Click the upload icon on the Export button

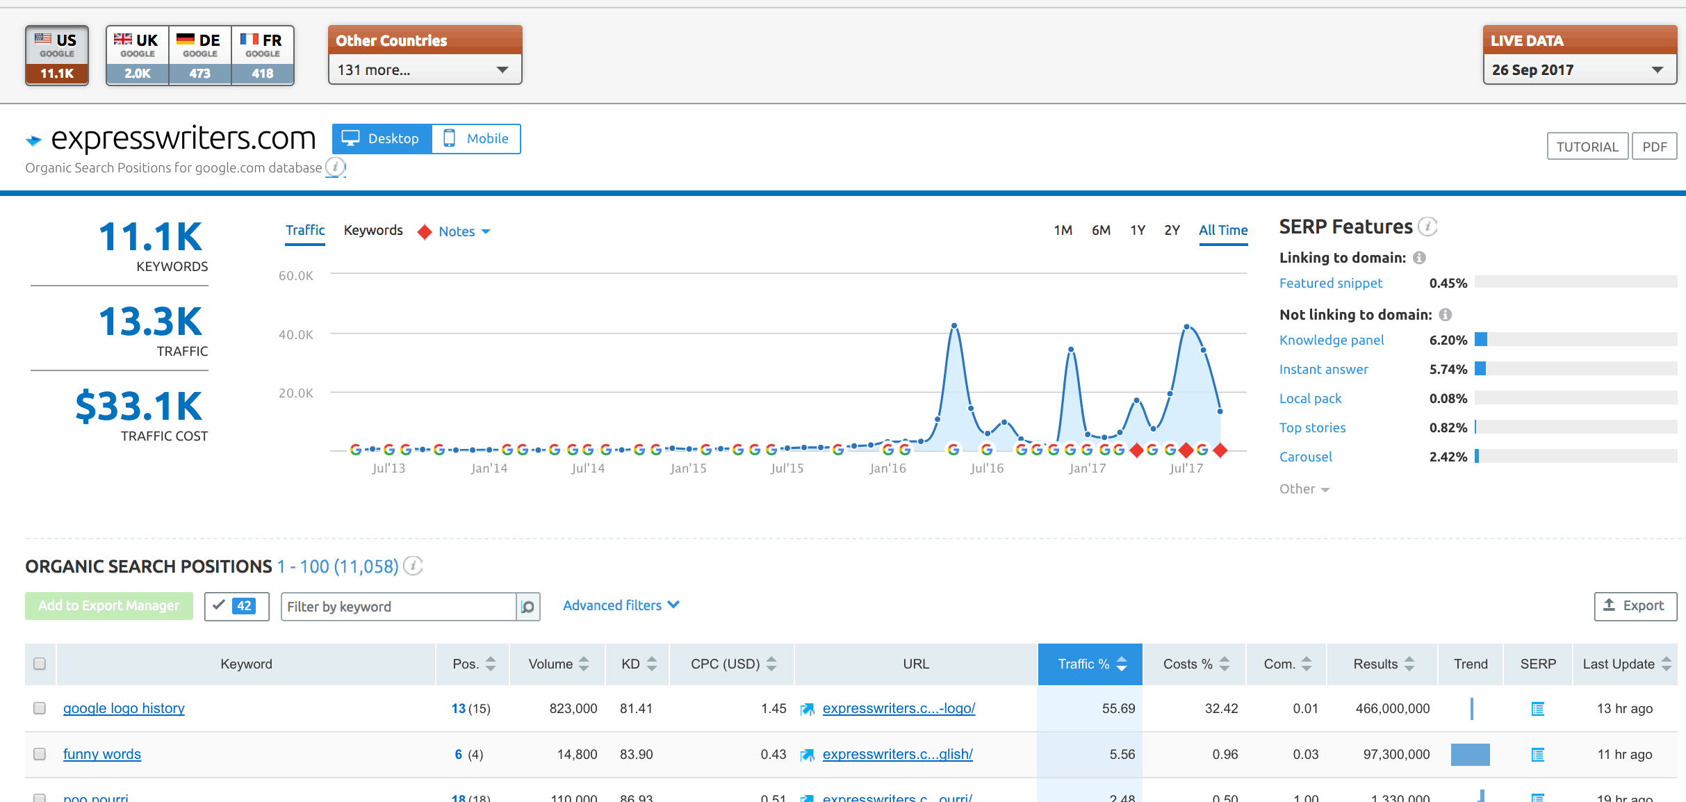click(1609, 605)
